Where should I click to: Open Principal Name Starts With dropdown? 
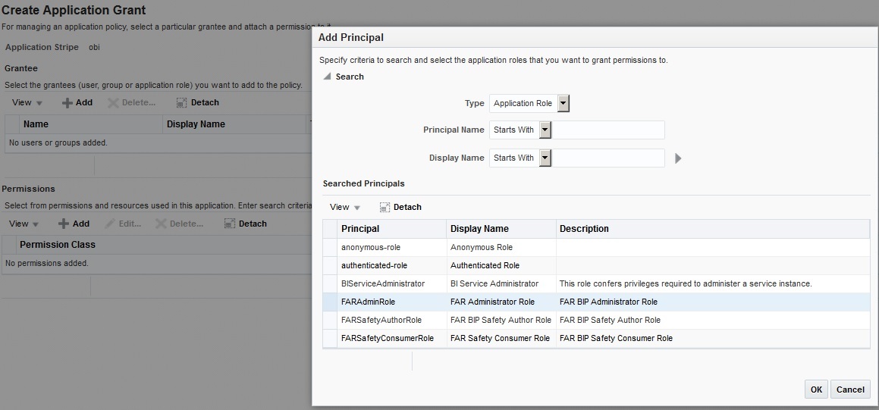(x=545, y=130)
